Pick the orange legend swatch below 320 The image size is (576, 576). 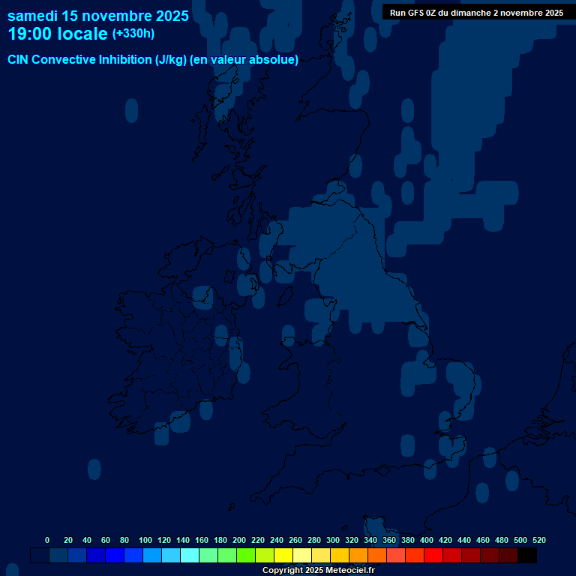click(x=358, y=556)
